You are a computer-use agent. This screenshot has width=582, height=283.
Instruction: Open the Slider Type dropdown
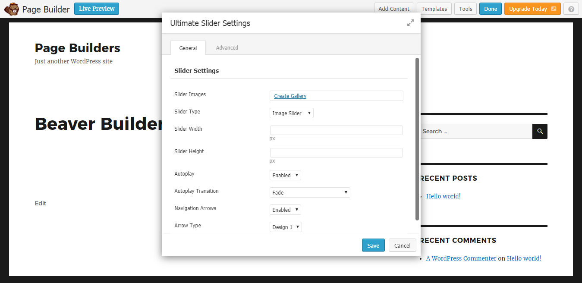click(x=292, y=113)
